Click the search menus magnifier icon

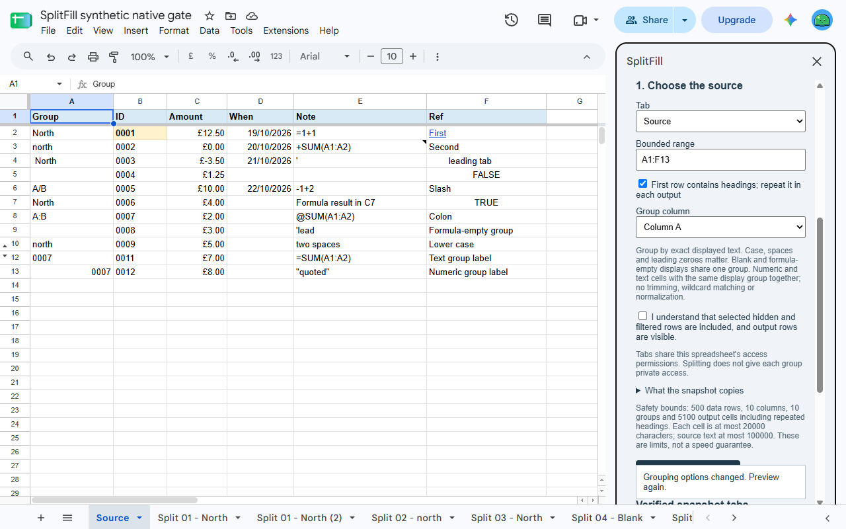tap(28, 57)
